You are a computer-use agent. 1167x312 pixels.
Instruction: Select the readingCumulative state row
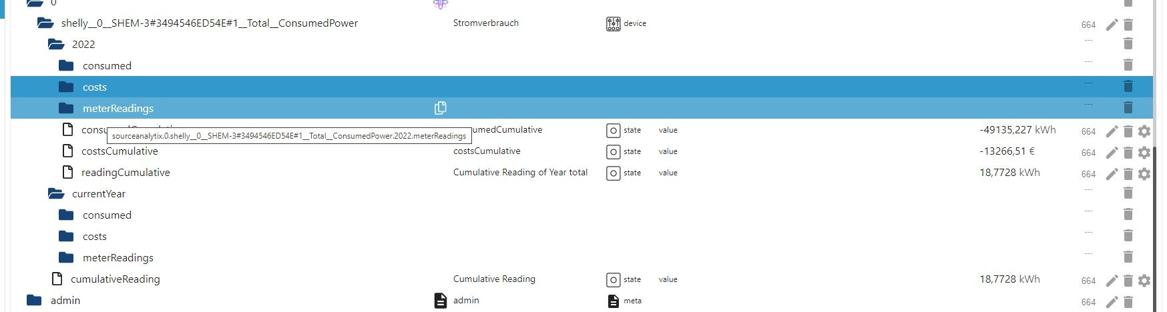581,173
